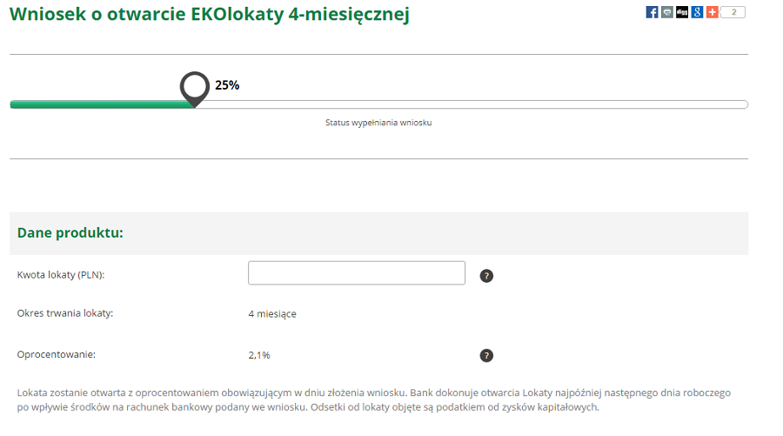
Task: Click the Okres trwania lokaty label
Action: (65, 313)
